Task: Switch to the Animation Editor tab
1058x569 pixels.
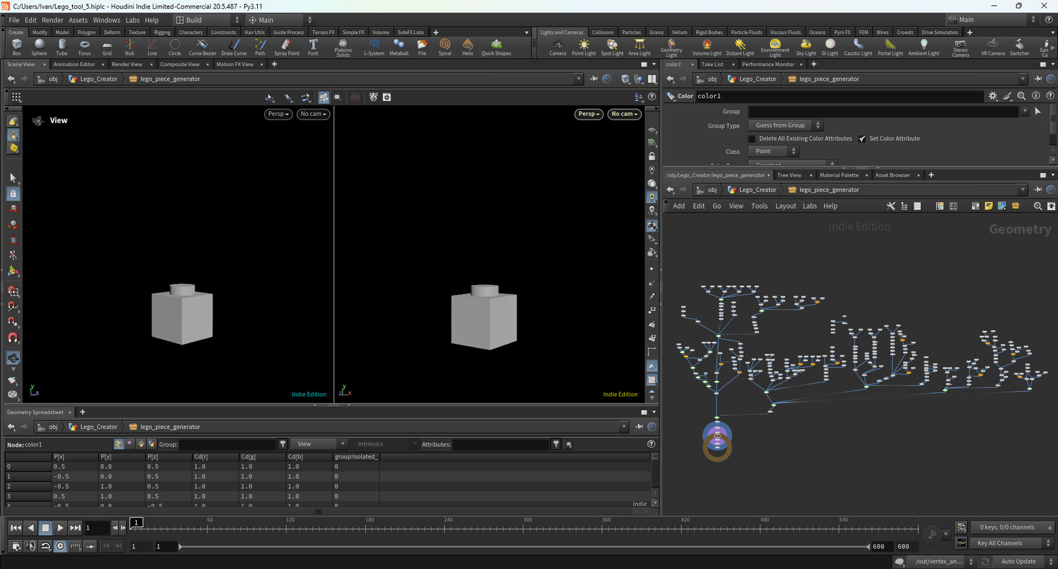Action: click(x=74, y=64)
